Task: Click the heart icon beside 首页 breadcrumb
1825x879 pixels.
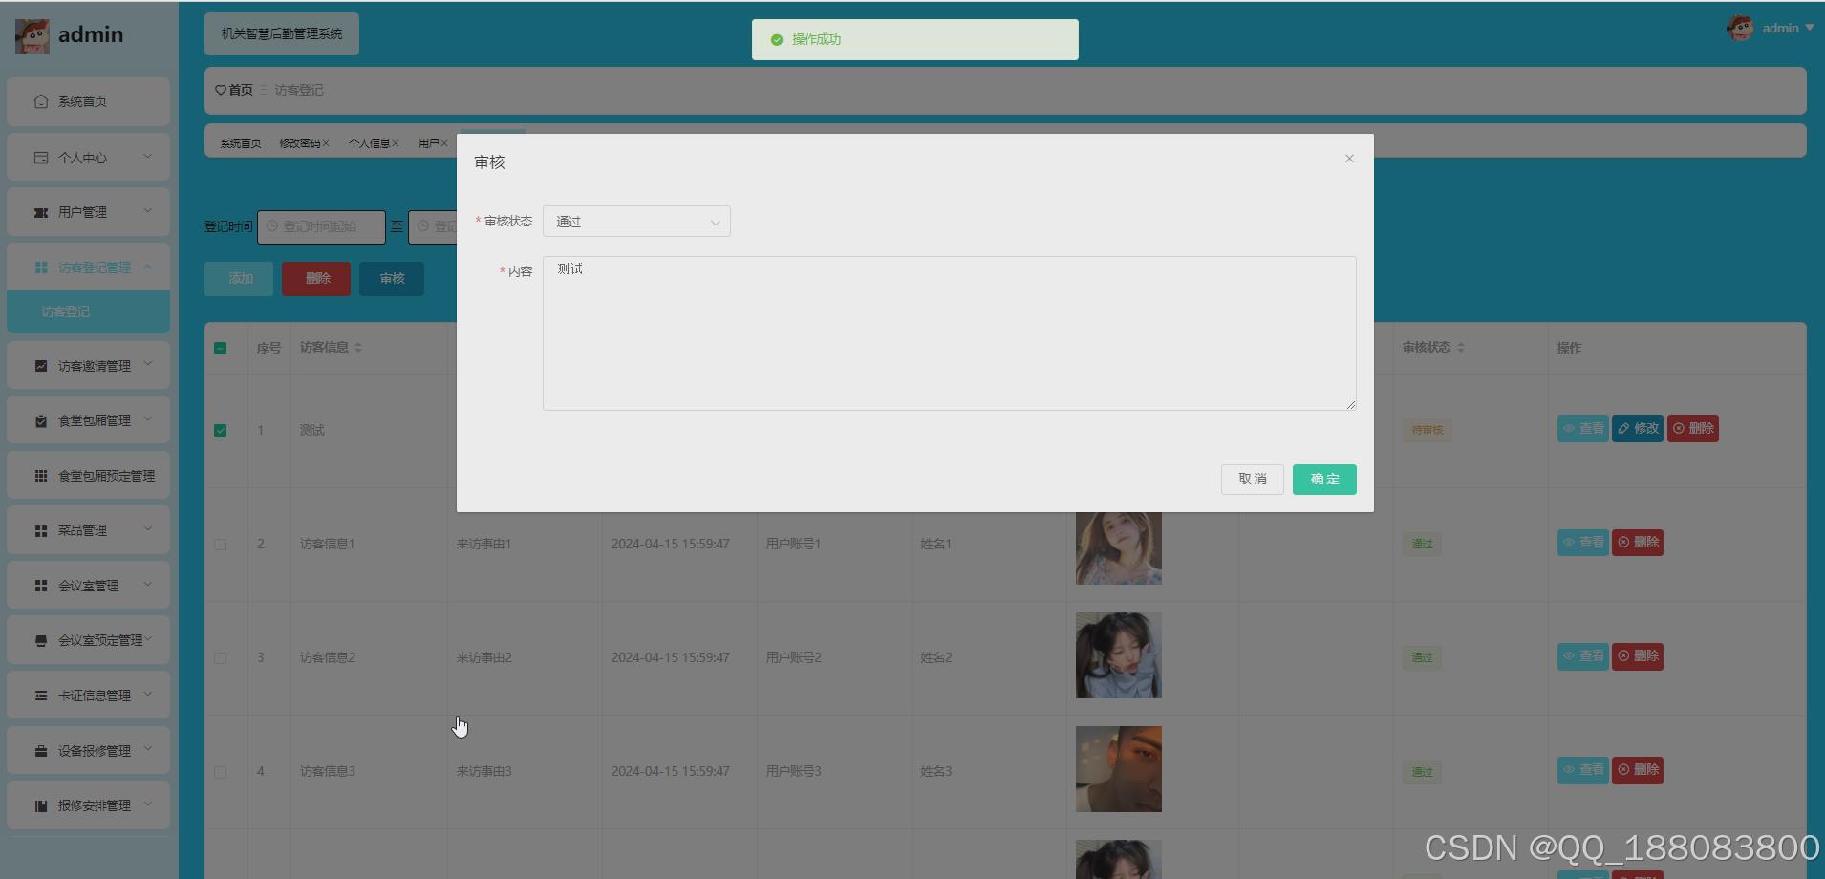Action: click(220, 89)
